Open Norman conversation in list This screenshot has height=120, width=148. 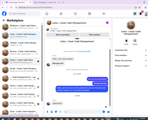point(20,53)
